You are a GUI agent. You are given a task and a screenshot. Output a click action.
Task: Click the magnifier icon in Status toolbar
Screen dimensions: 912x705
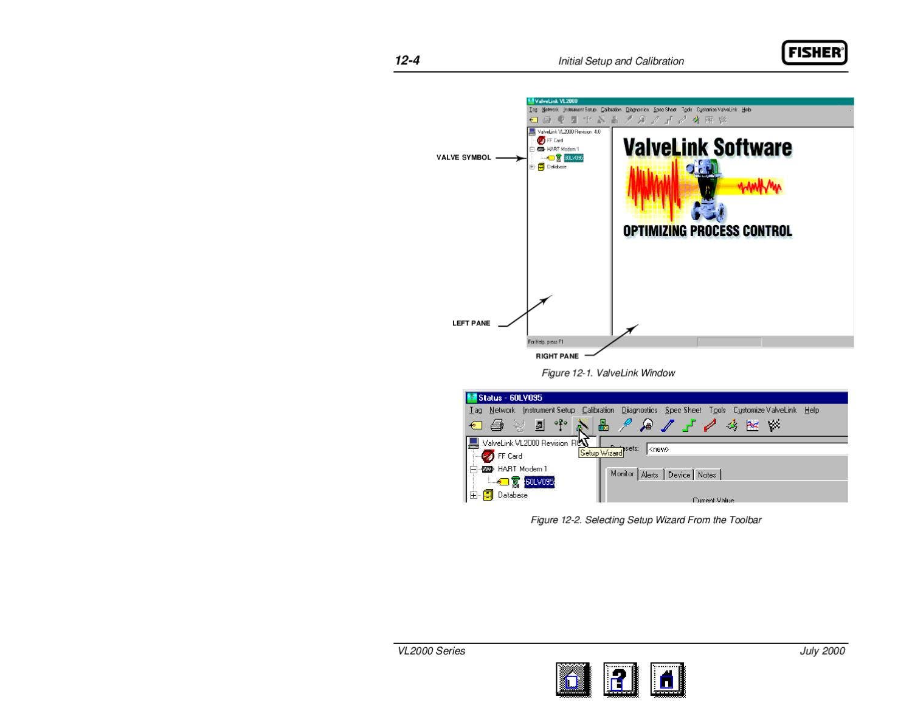tap(647, 426)
